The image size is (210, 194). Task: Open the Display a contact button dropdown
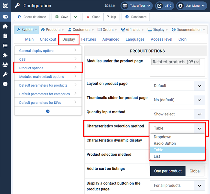[177, 185]
